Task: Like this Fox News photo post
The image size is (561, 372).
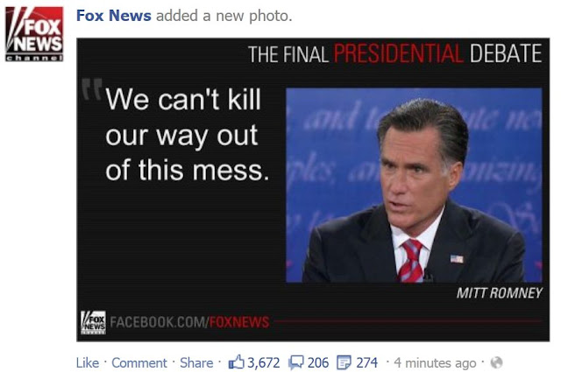Action: (x=88, y=362)
